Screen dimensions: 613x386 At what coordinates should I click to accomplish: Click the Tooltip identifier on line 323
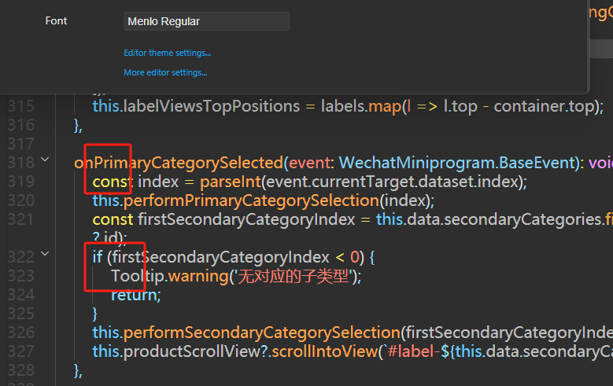[138, 276]
